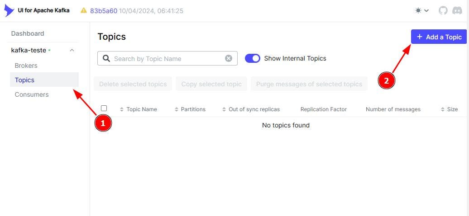Click the yellow warning triangle icon

tap(84, 11)
